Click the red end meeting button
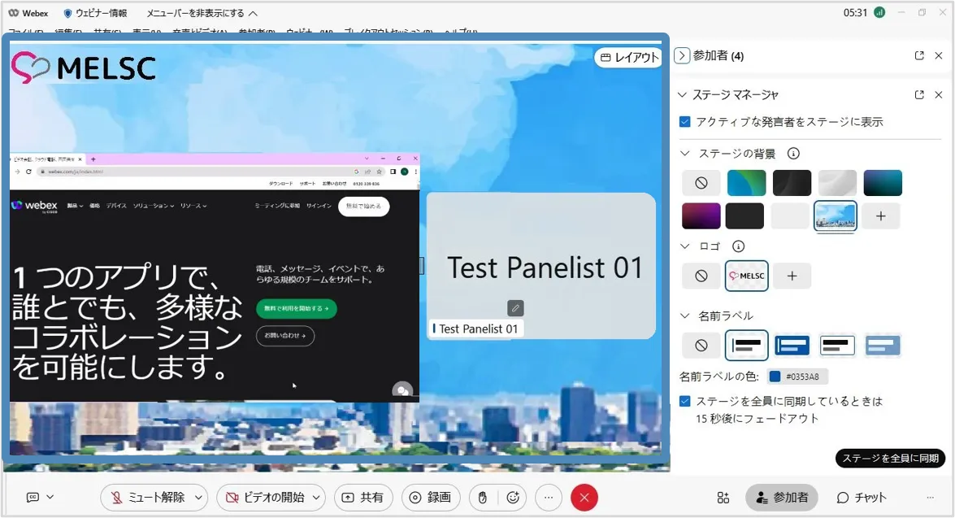The image size is (955, 518). [584, 498]
